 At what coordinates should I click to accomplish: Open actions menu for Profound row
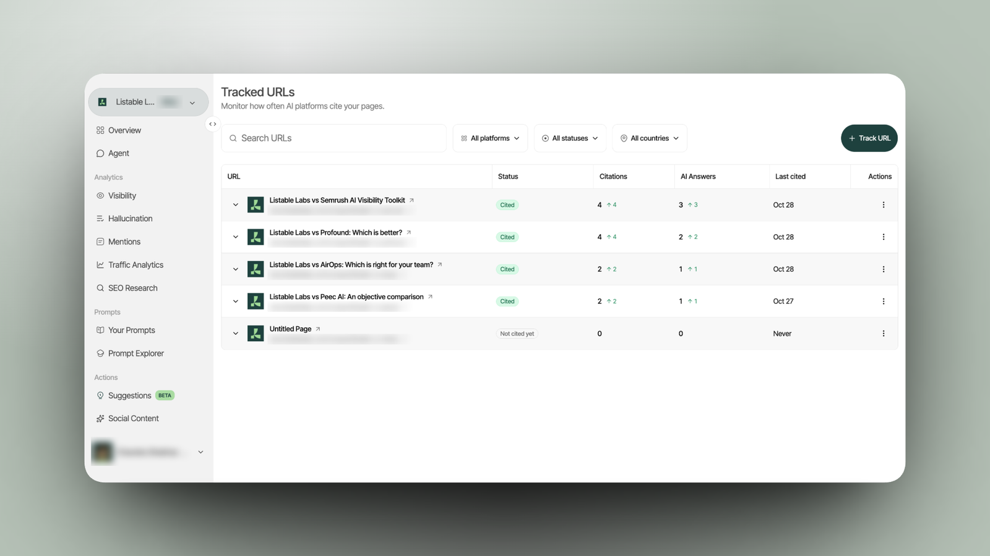coord(884,237)
